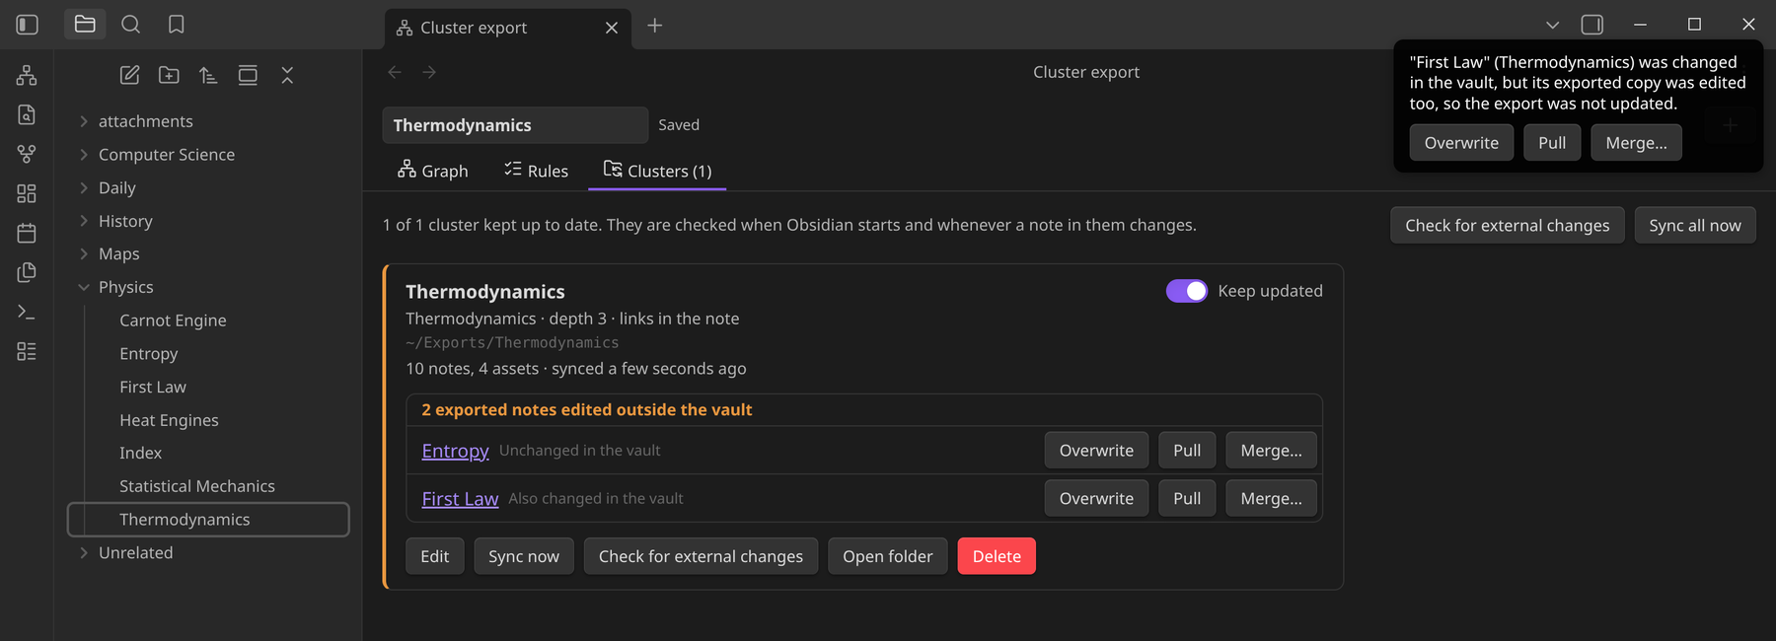The width and height of the screenshot is (1776, 641).
Task: Pull the First Law exported changes
Action: pyautogui.click(x=1187, y=499)
